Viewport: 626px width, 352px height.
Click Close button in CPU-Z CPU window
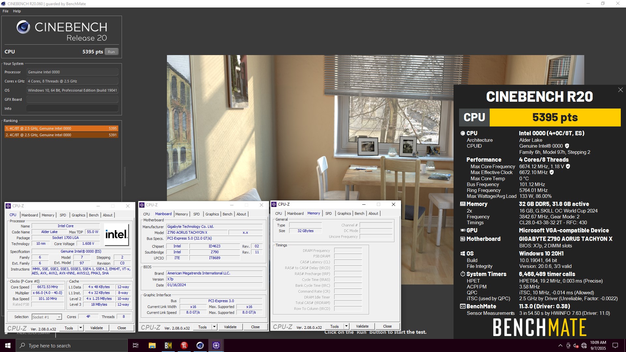(122, 328)
